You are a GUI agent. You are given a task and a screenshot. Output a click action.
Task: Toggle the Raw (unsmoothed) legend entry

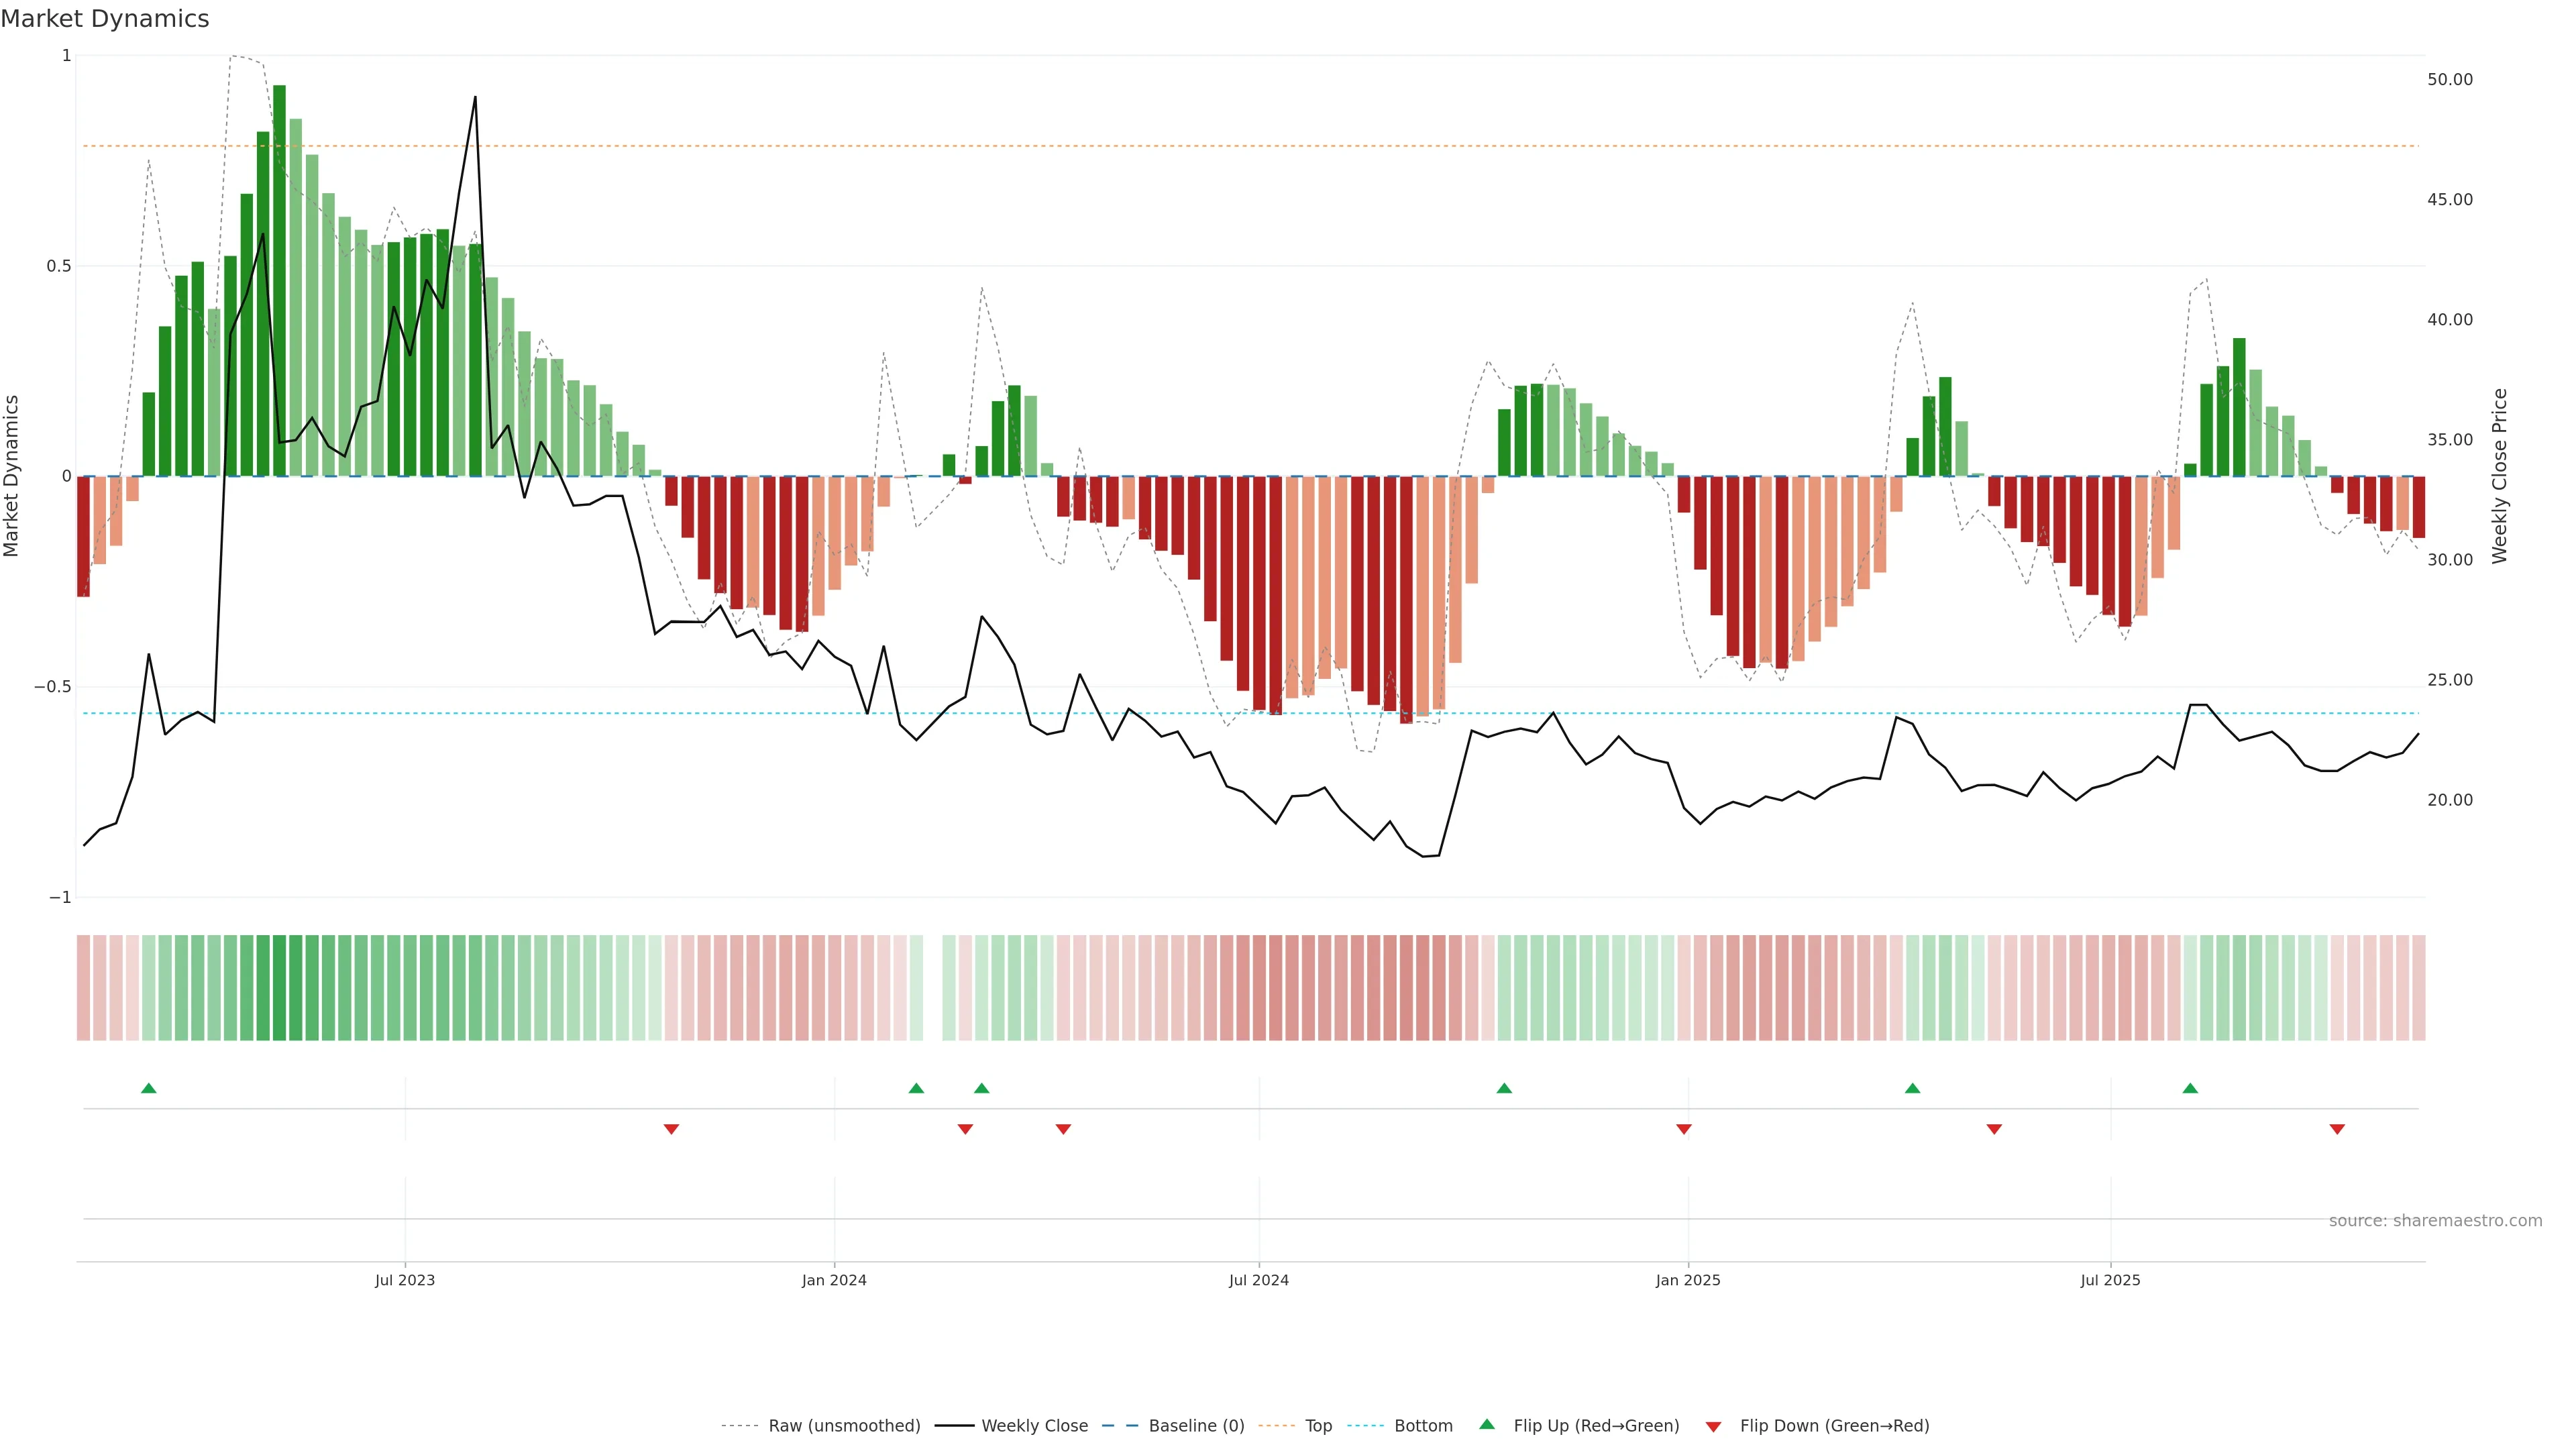(844, 1426)
